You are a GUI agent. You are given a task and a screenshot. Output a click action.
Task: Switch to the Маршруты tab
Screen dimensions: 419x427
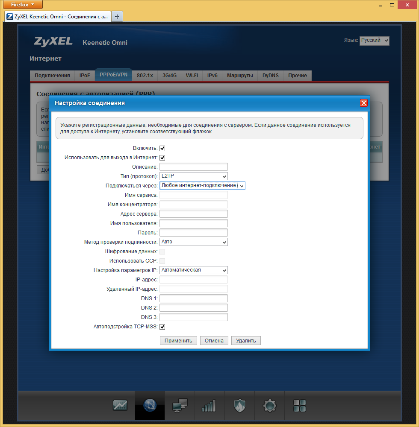tap(240, 76)
